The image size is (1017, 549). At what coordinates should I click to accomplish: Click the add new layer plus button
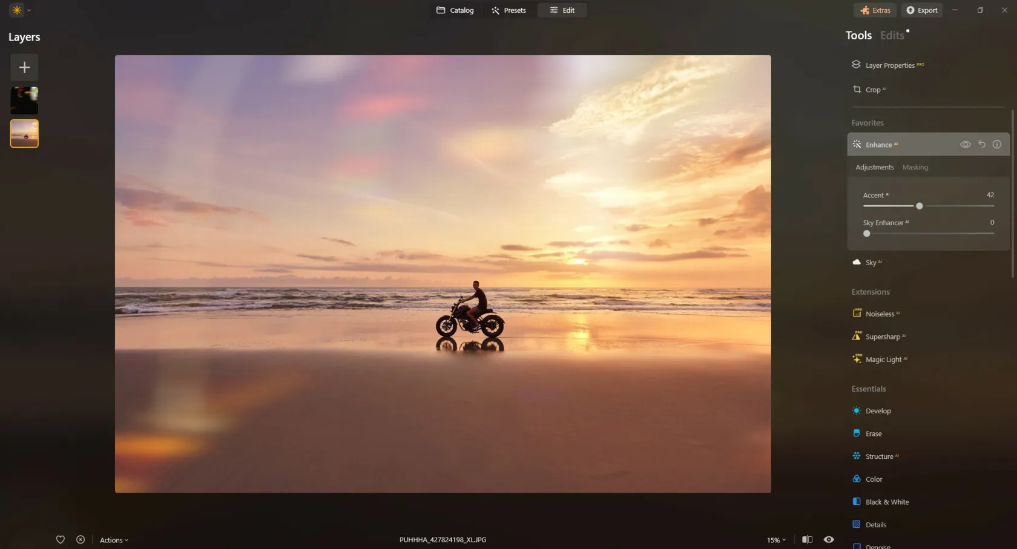coord(24,67)
